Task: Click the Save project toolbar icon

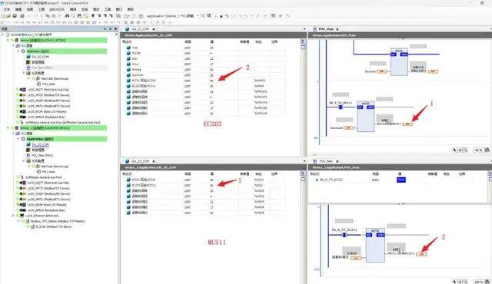Action: click(15, 15)
